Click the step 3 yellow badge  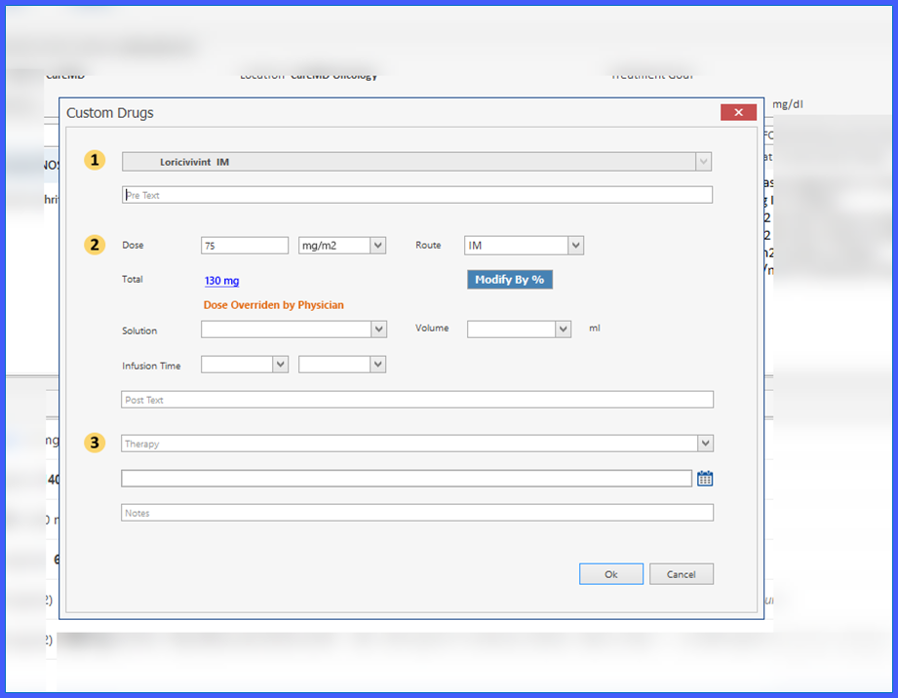(96, 443)
